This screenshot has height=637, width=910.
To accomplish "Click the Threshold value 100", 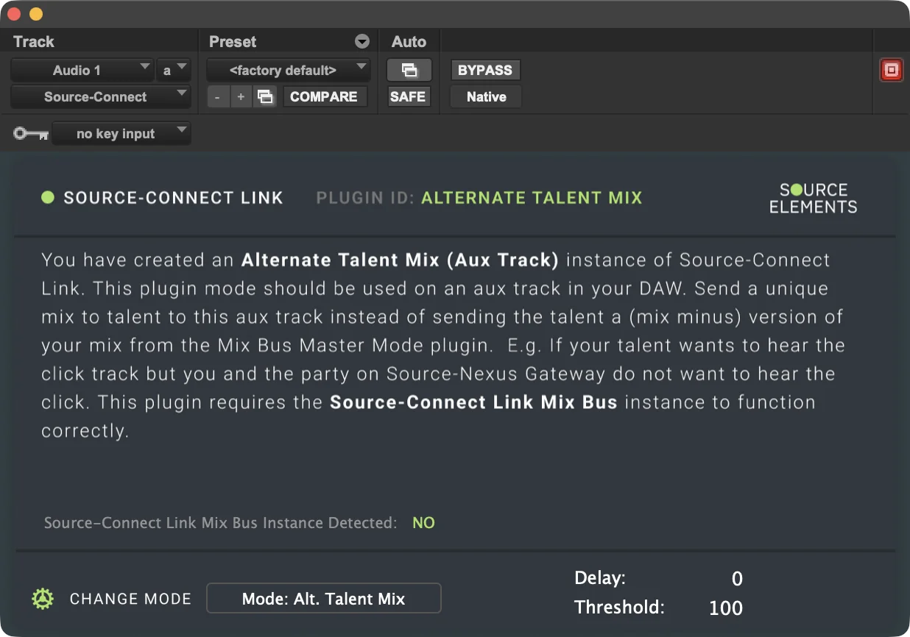I will (726, 608).
